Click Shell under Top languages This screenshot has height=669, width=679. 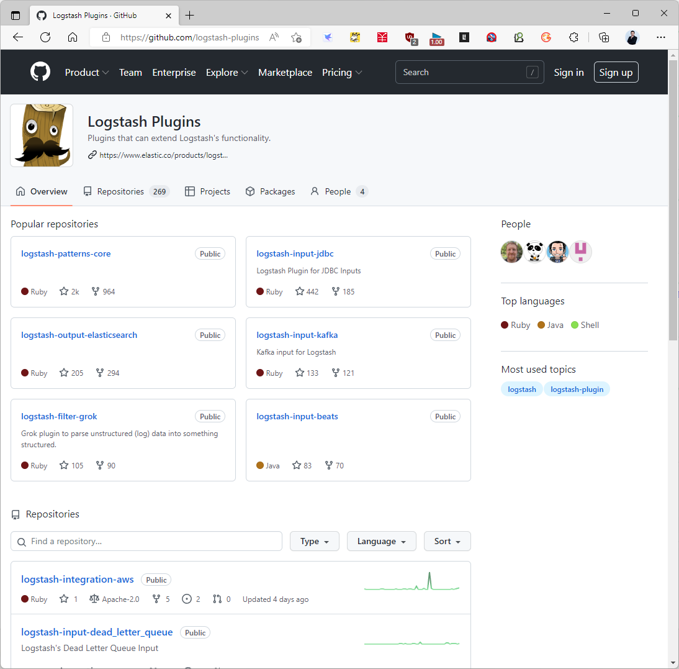[585, 325]
